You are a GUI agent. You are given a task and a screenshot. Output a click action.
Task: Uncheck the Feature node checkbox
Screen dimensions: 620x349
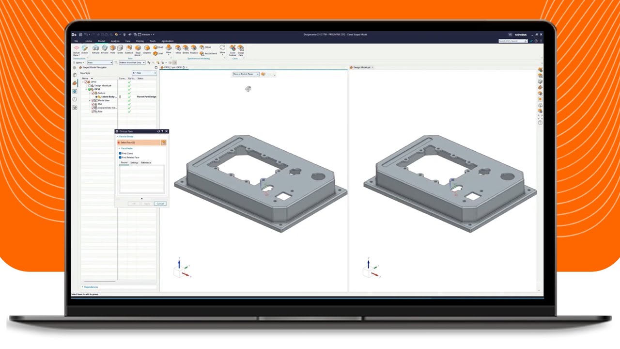93,93
